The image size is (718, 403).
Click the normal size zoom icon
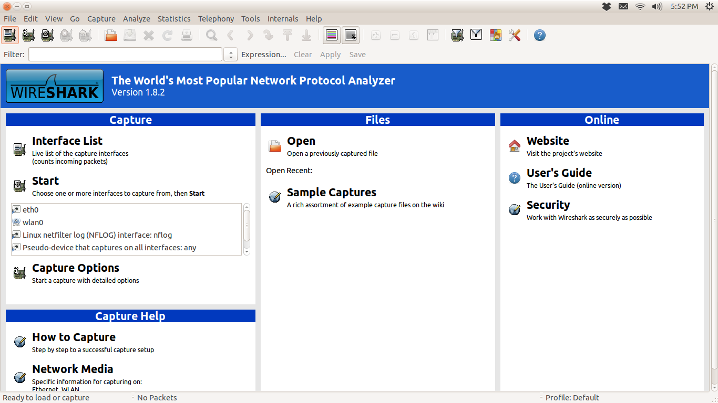[x=414, y=35]
